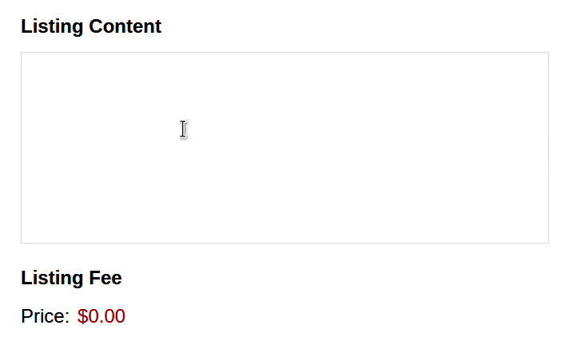
Task: Click the empty bordered content input area
Action: pos(284,148)
